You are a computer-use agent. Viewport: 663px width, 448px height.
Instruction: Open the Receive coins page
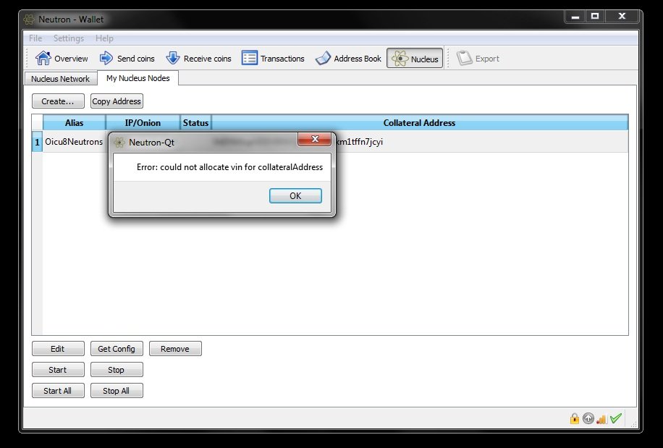pos(198,59)
